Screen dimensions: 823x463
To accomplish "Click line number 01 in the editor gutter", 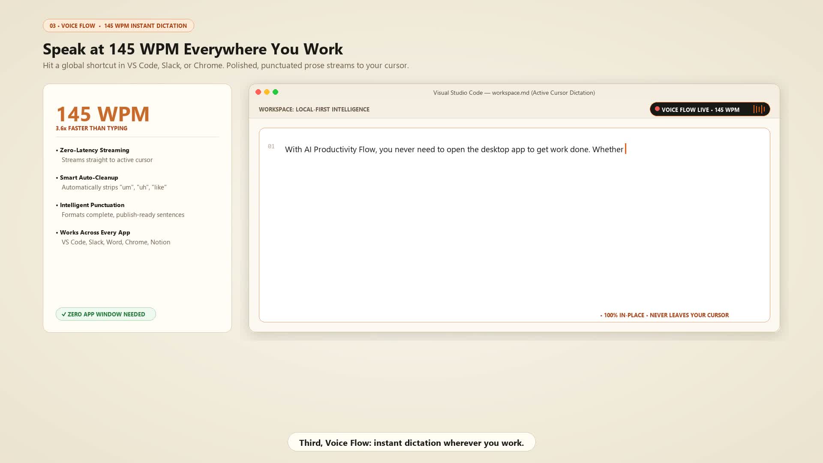I will pos(271,147).
